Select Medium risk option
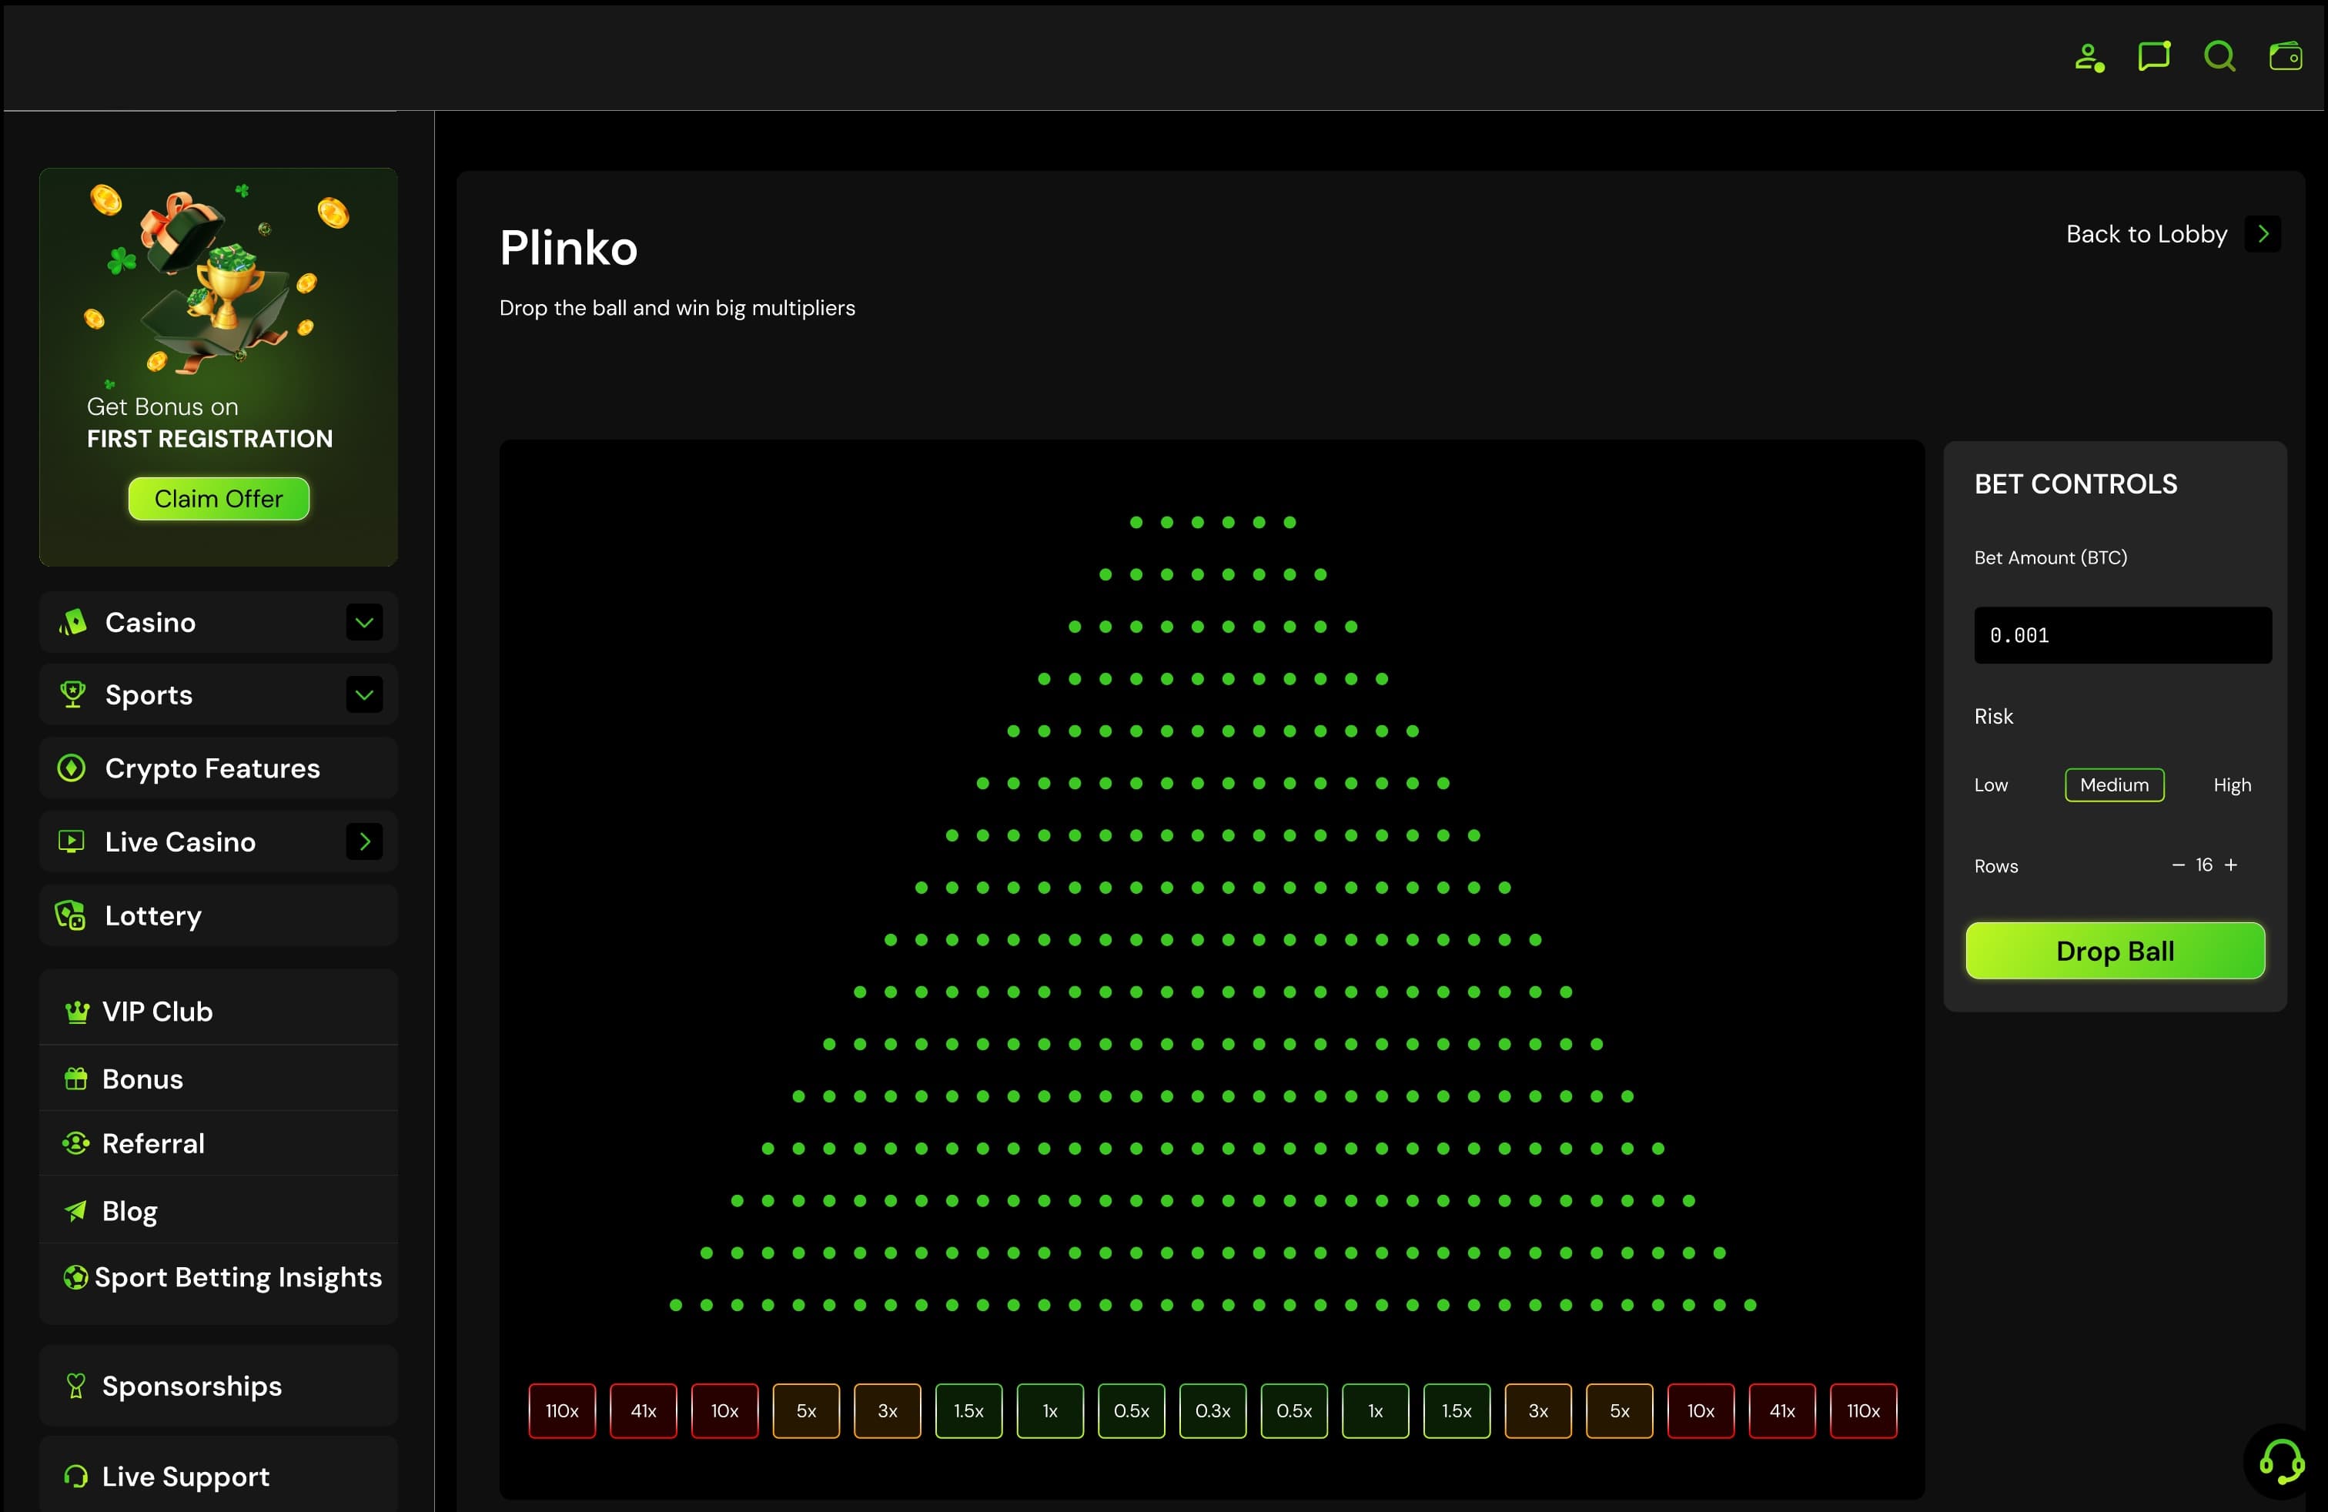The width and height of the screenshot is (2328, 1512). point(2114,784)
